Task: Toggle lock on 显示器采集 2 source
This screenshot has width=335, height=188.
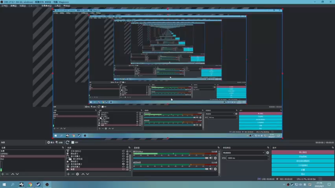Action: [127, 164]
